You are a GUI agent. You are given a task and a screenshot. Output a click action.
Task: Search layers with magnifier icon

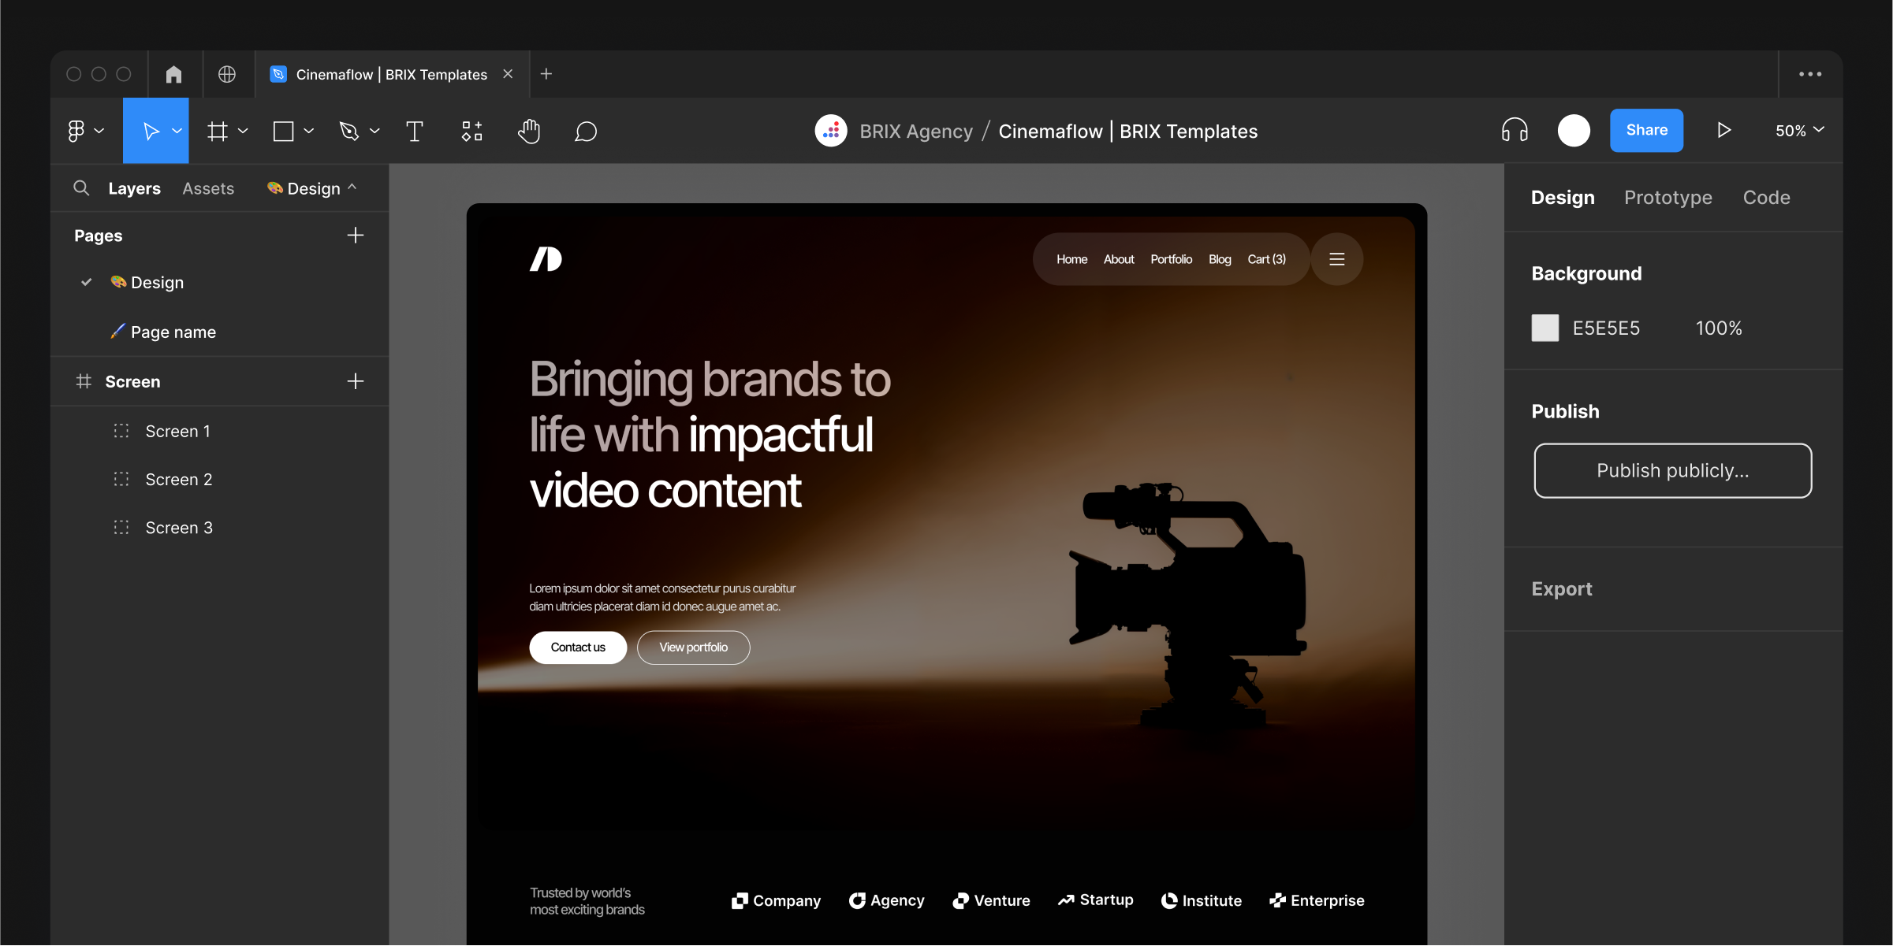pyautogui.click(x=81, y=188)
